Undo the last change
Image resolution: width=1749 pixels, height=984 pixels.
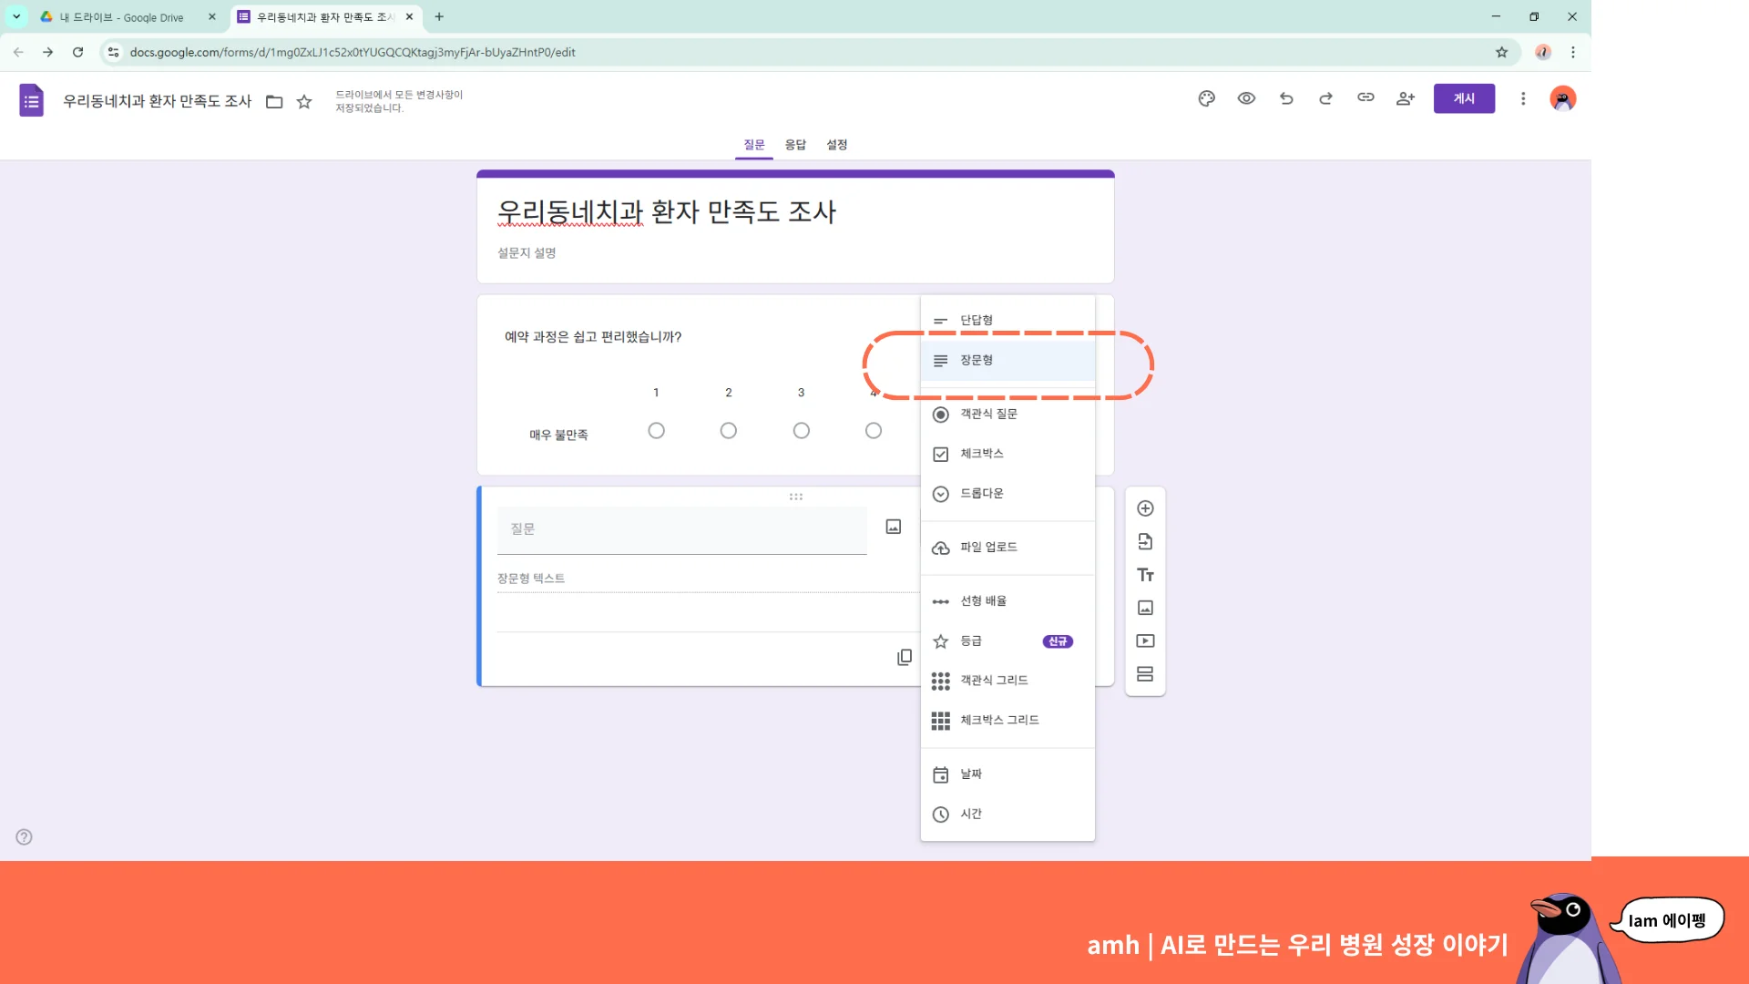coord(1285,98)
